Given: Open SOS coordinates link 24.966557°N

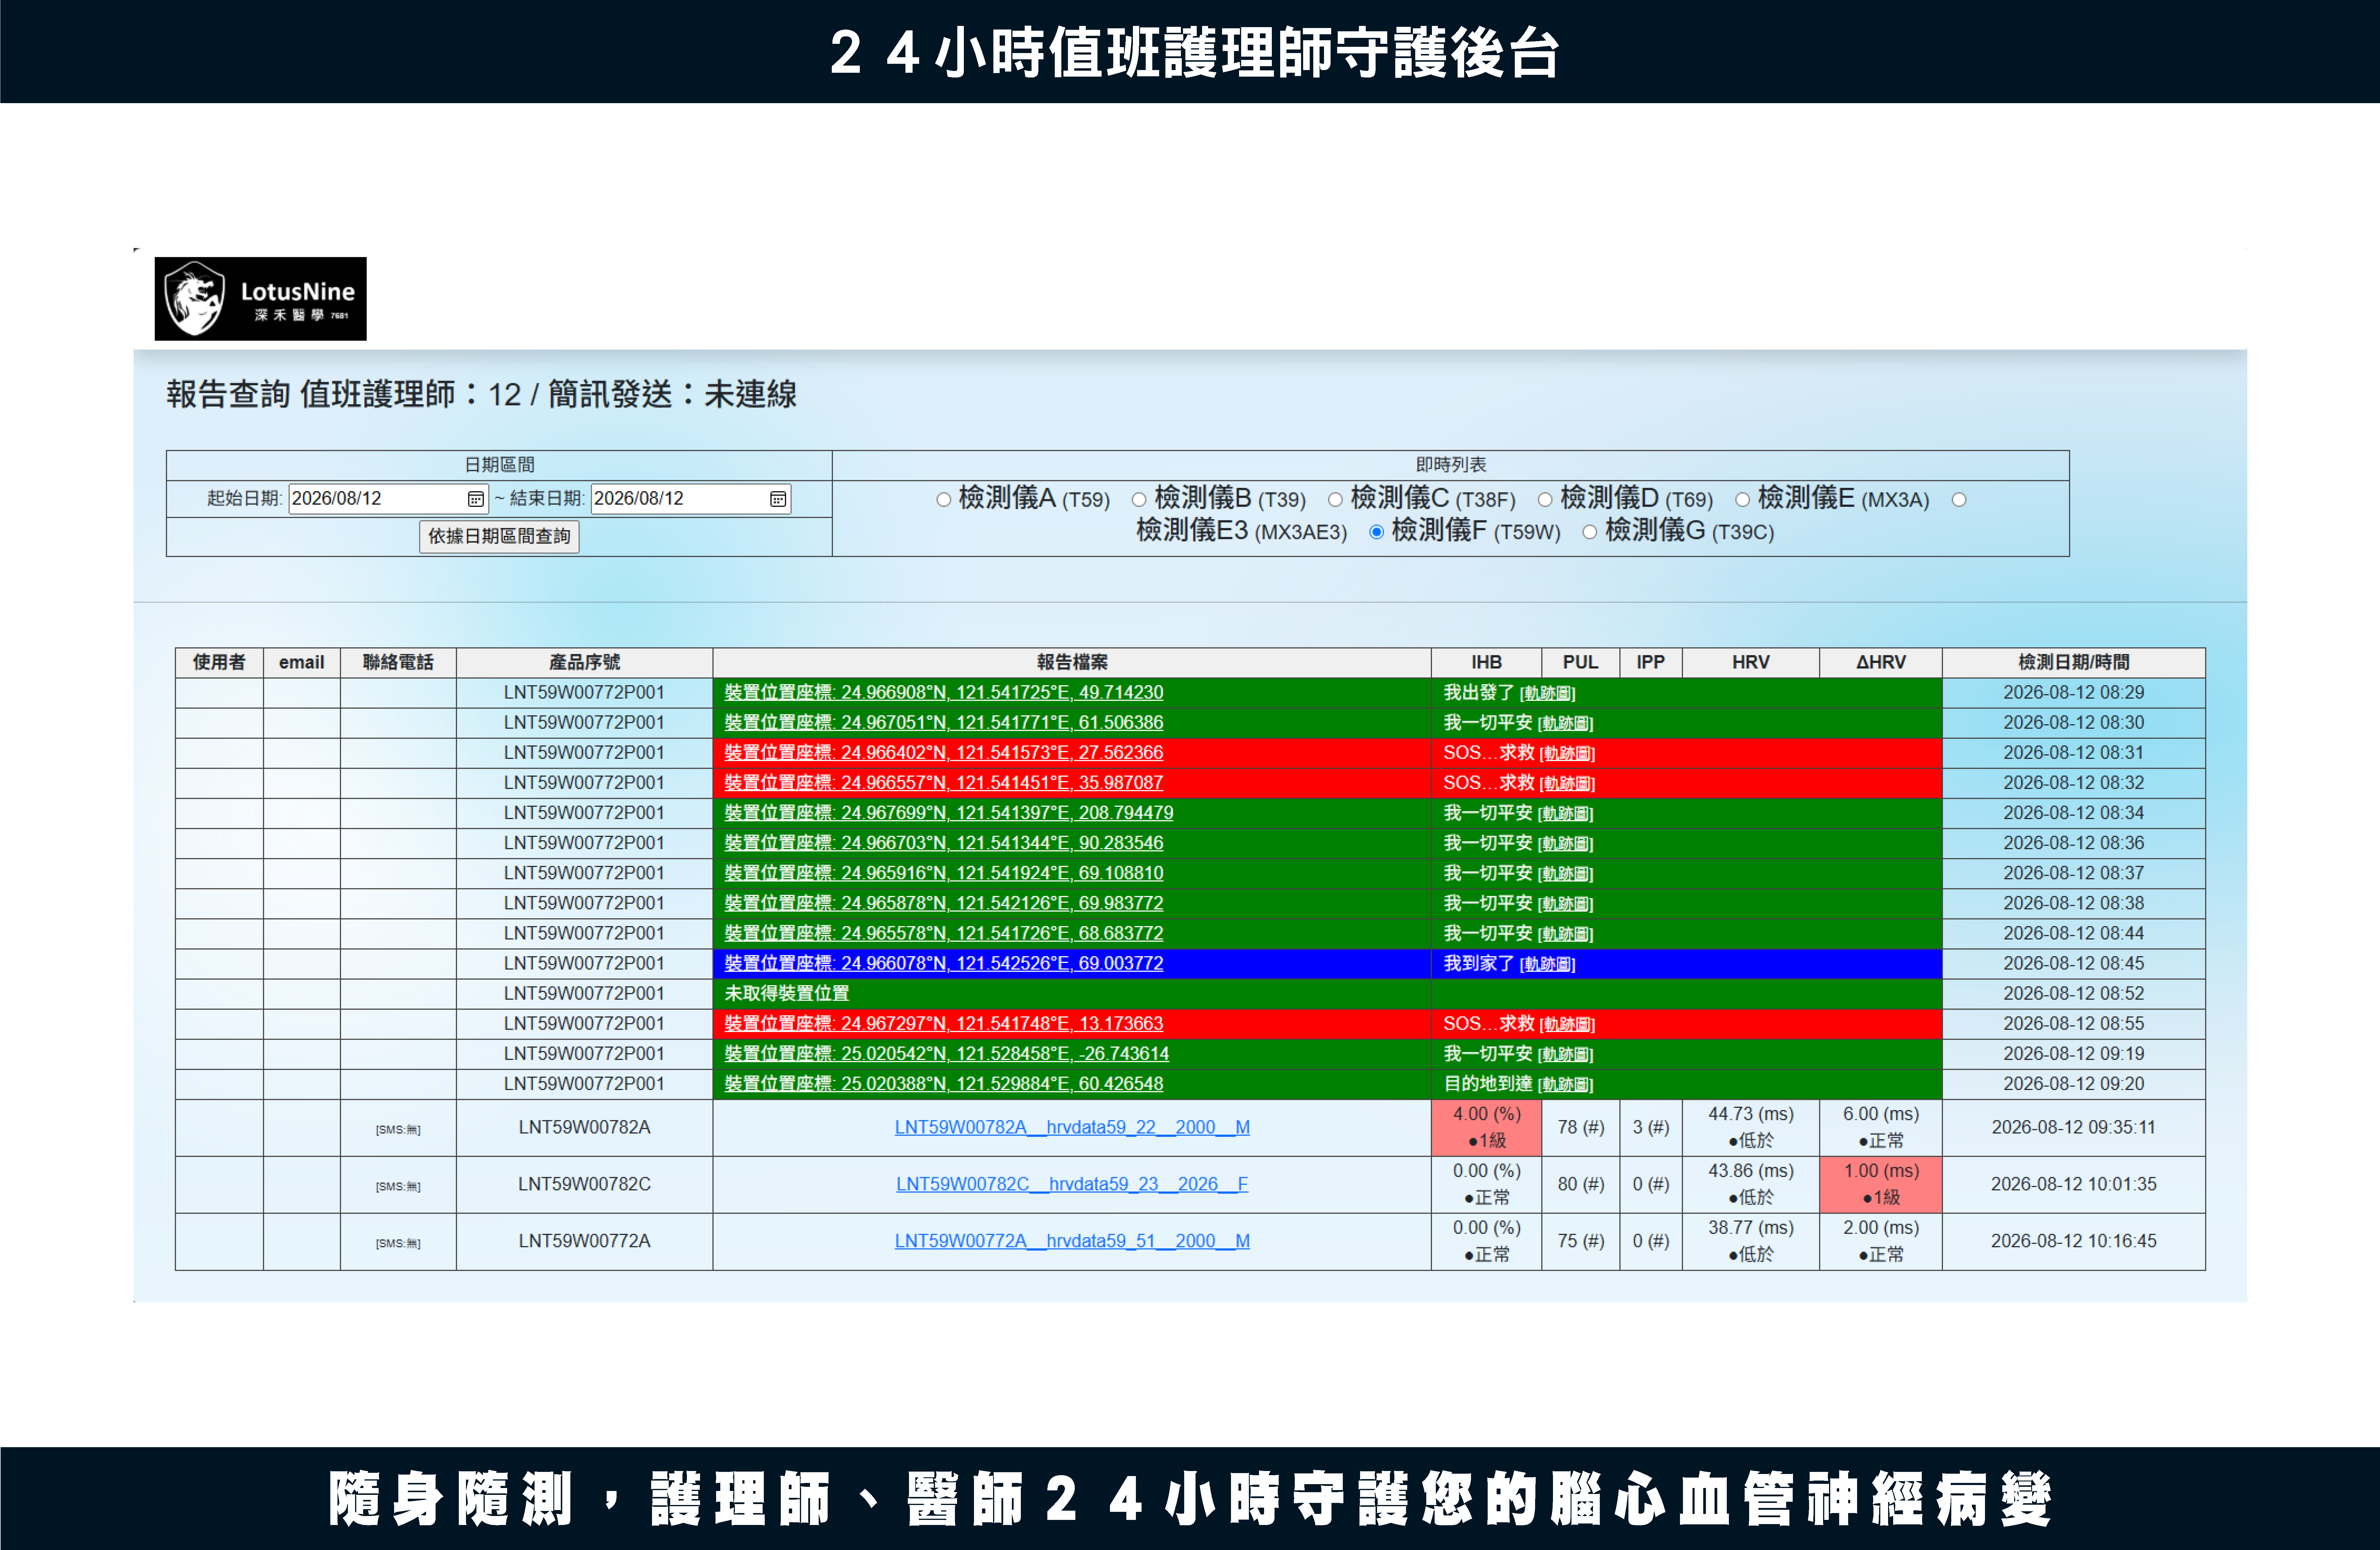Looking at the screenshot, I should point(944,783).
